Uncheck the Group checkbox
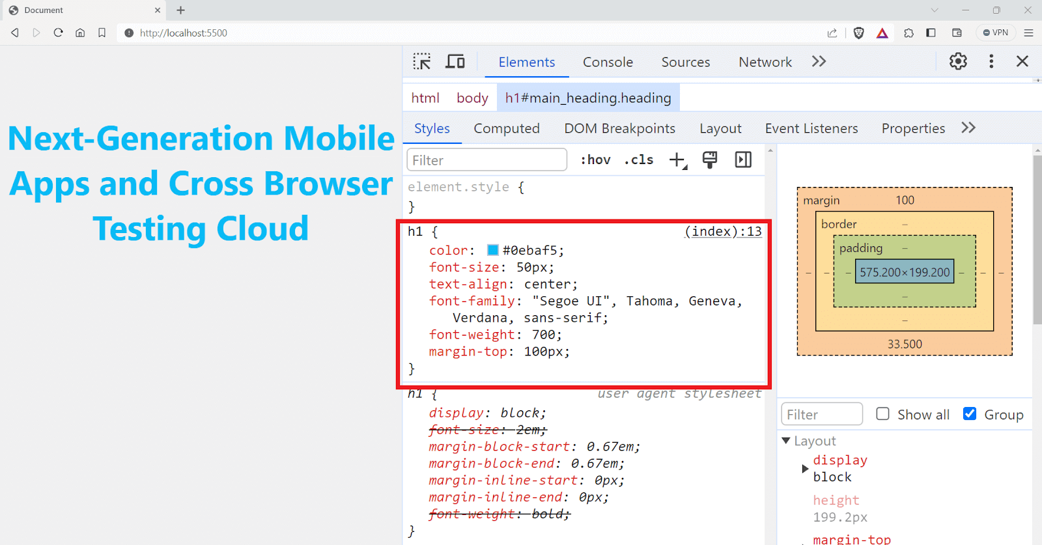The height and width of the screenshot is (545, 1042). click(970, 414)
